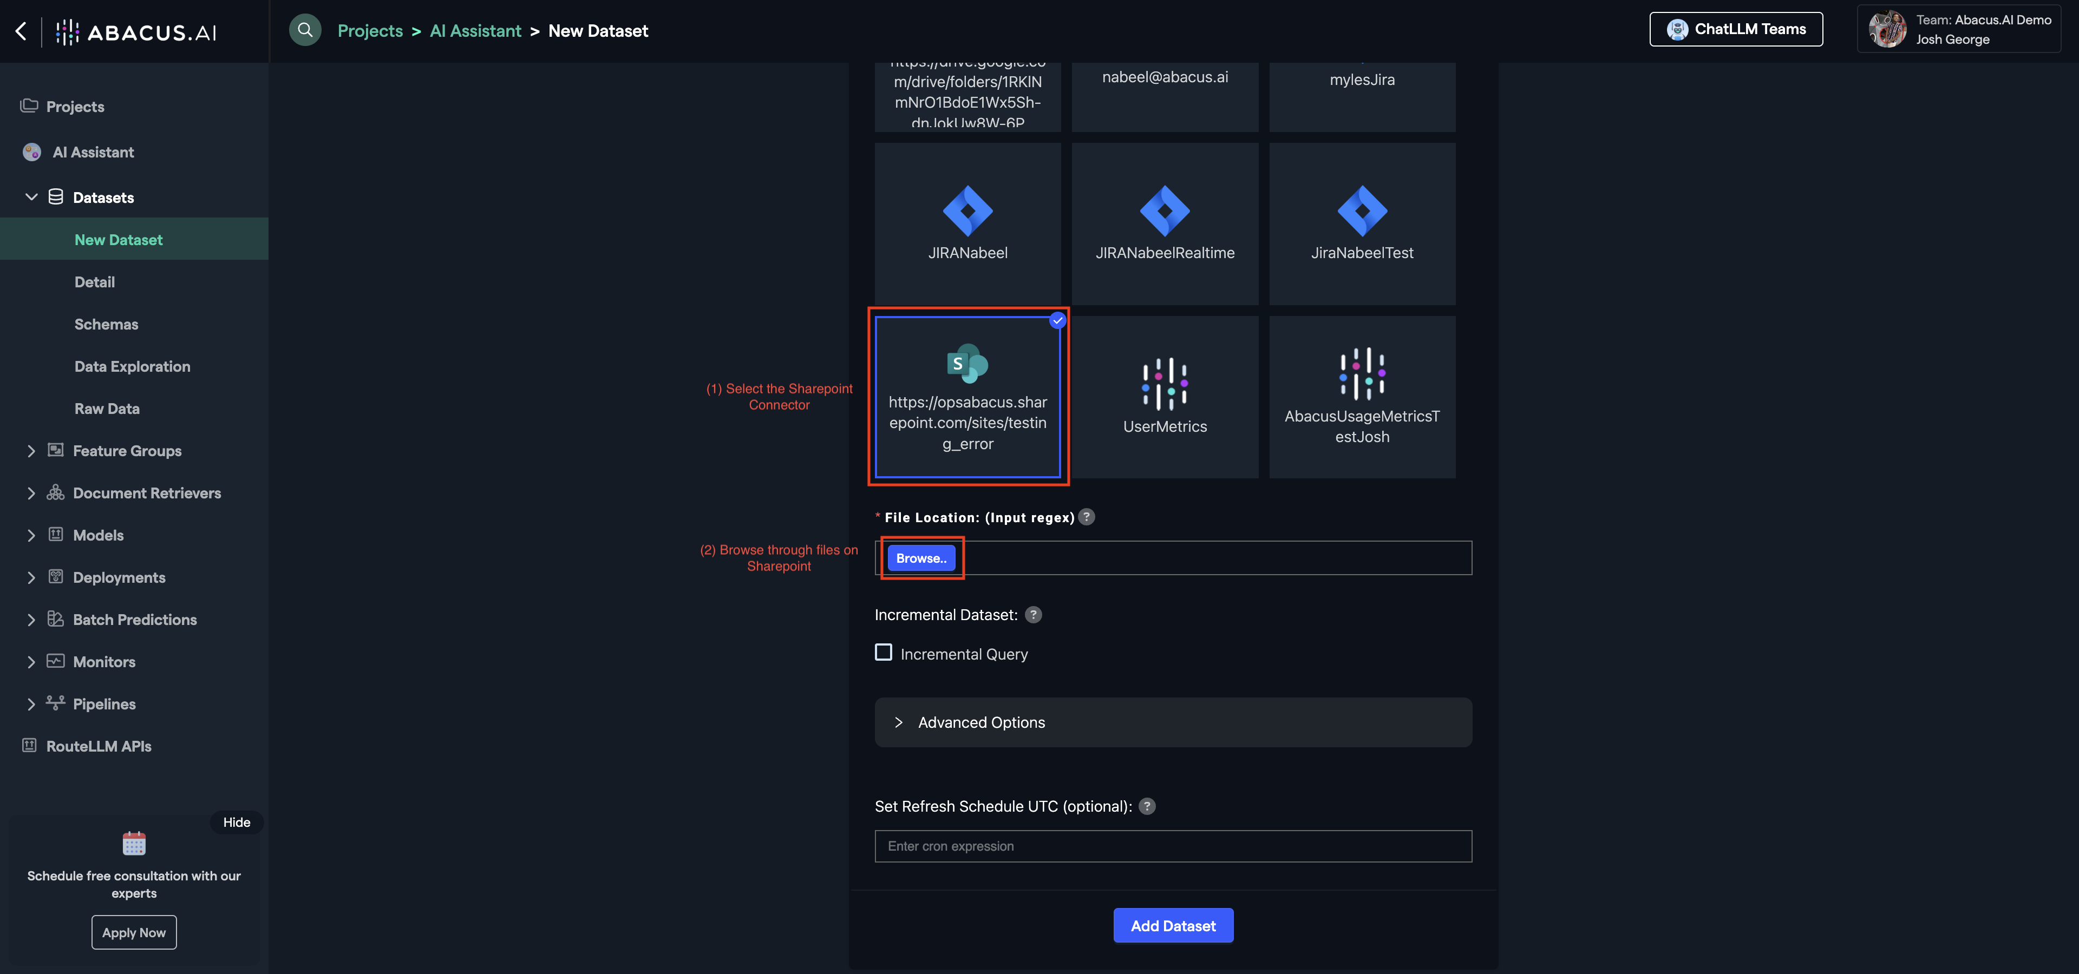Click the cron expression input field

[x=1173, y=846]
